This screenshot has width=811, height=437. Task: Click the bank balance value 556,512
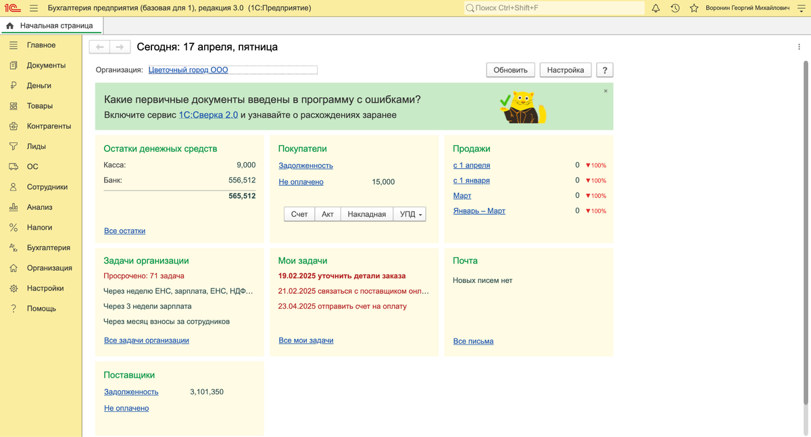pyautogui.click(x=242, y=180)
